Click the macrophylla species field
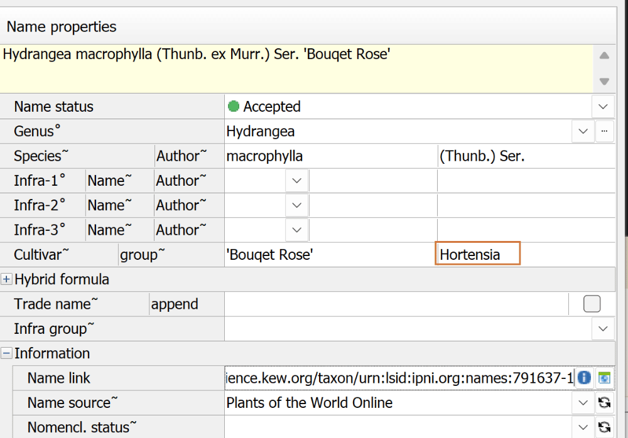 [331, 156]
